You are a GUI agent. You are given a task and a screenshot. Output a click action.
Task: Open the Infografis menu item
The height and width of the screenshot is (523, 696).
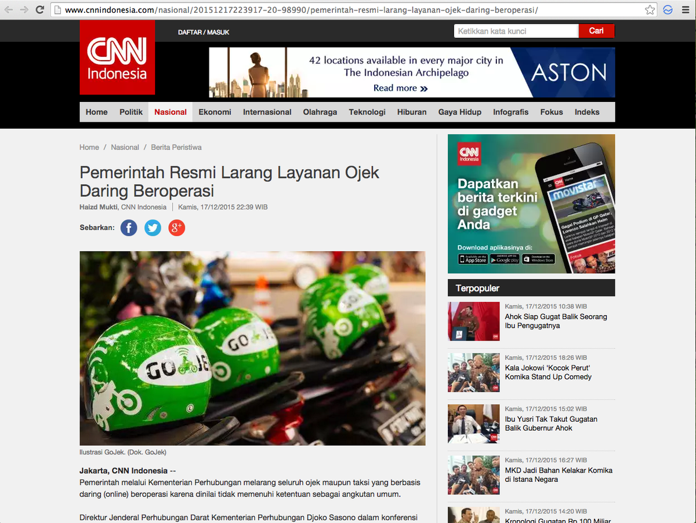click(x=511, y=112)
